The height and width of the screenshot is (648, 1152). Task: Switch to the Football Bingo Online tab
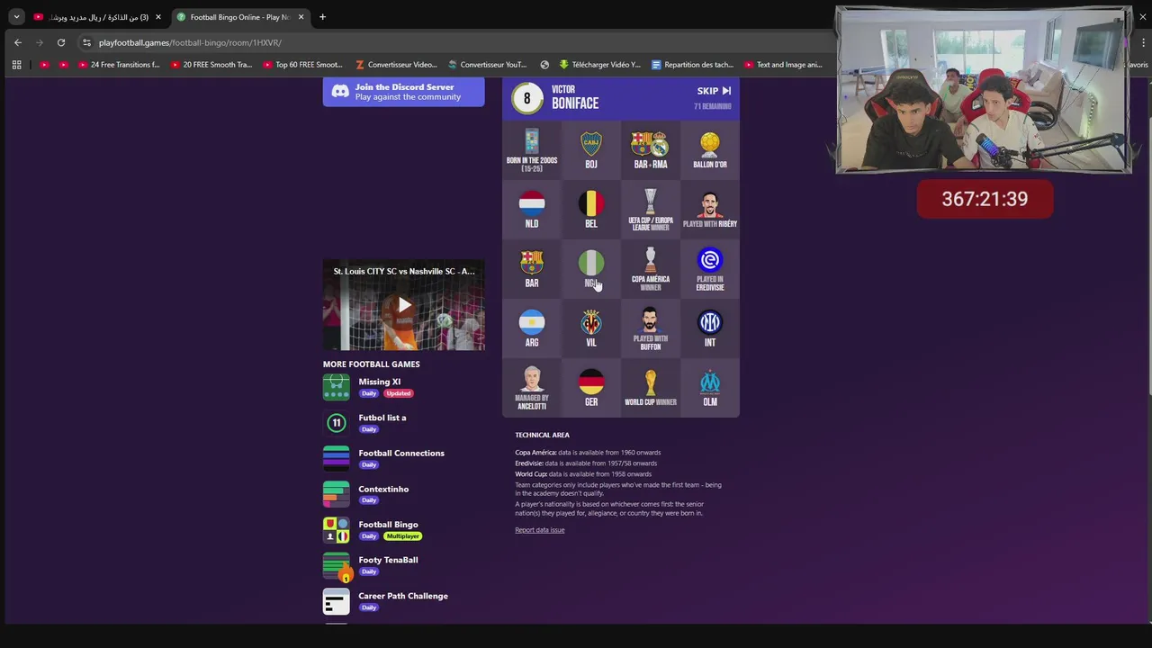click(x=240, y=17)
